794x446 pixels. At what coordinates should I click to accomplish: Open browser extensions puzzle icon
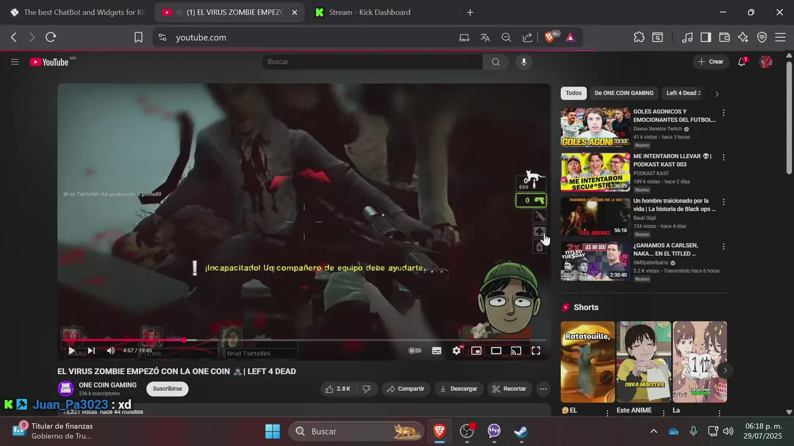click(x=639, y=37)
